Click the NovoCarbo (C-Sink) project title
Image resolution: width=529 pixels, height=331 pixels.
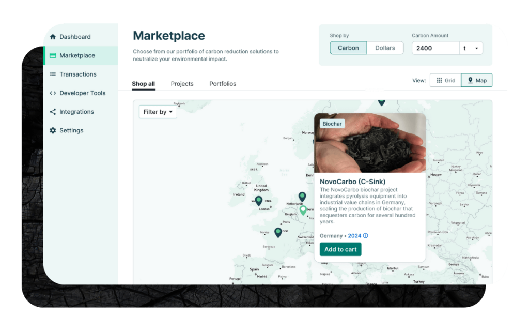pos(352,182)
